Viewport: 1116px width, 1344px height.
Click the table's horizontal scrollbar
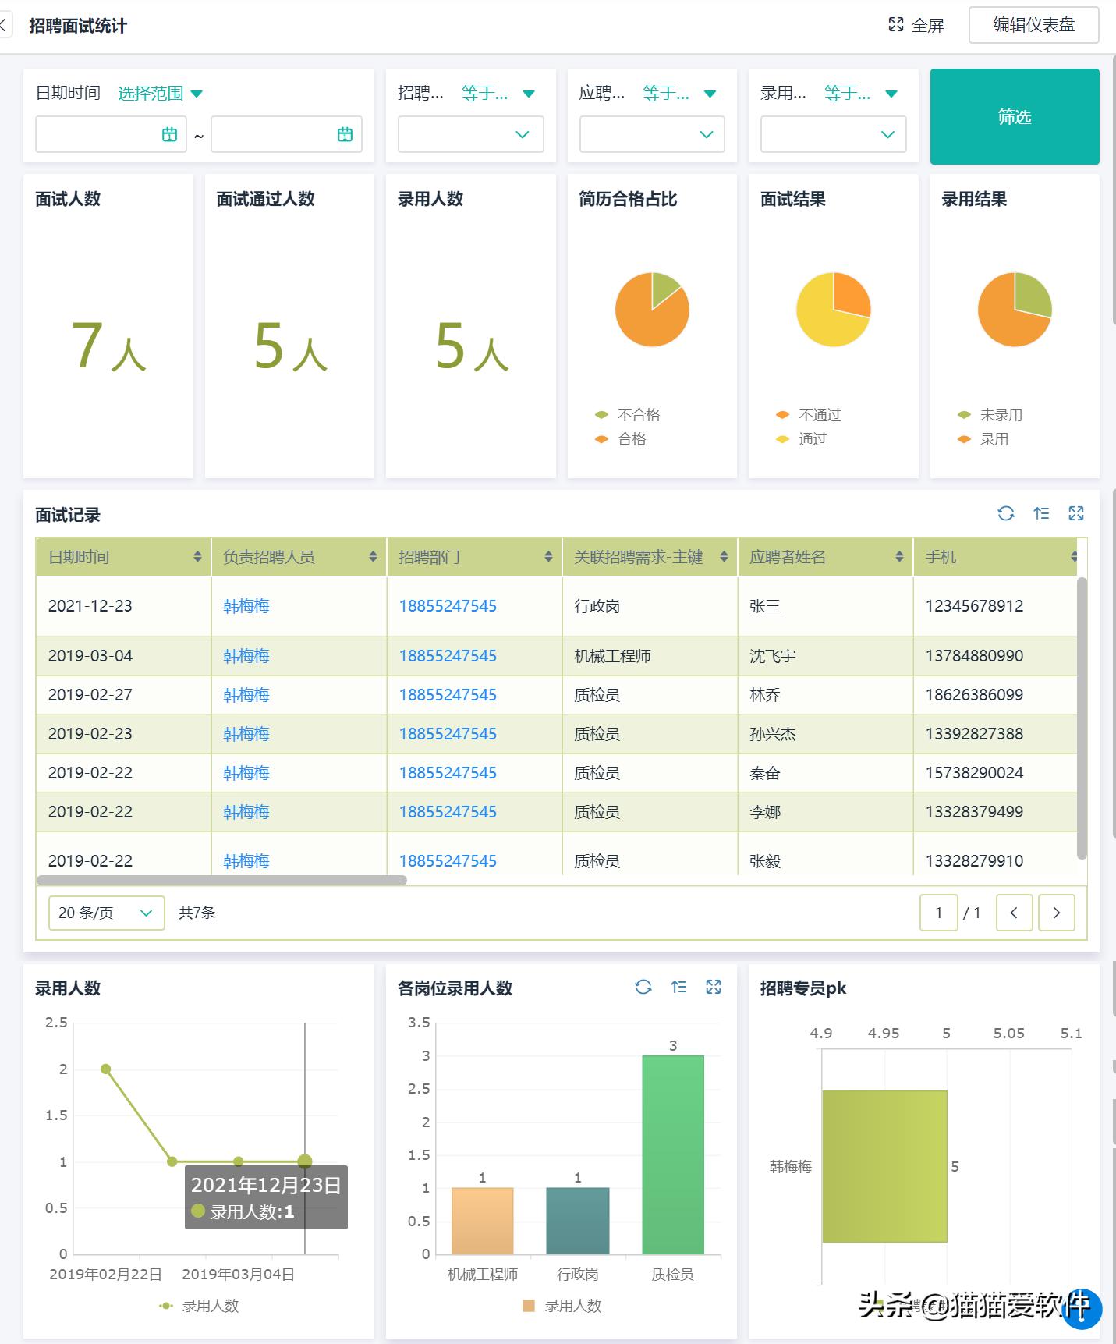[x=221, y=881]
